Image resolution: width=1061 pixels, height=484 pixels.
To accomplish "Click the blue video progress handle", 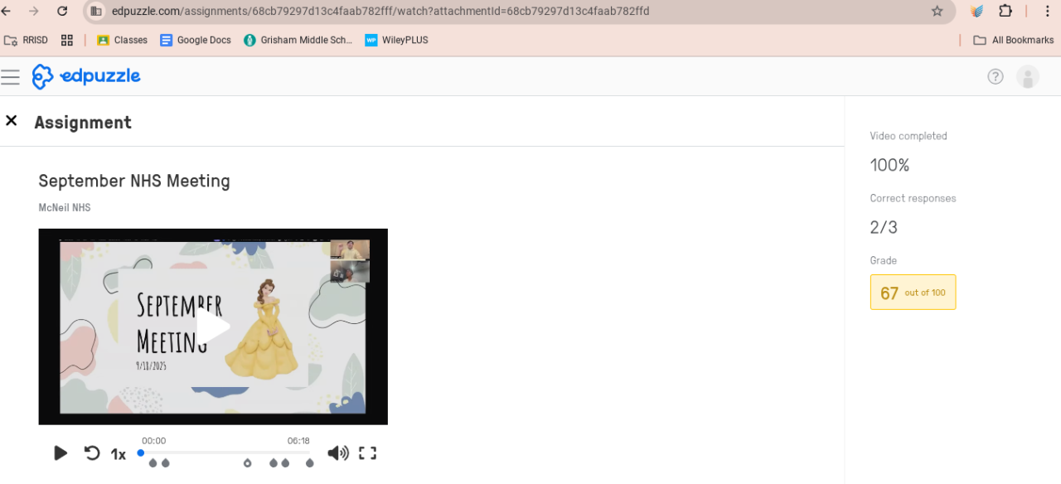I will pos(141,453).
